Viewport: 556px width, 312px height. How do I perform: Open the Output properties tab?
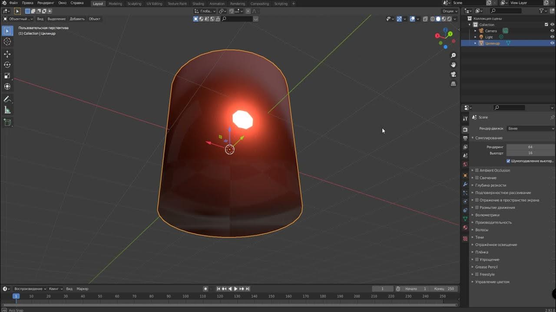[x=465, y=138]
